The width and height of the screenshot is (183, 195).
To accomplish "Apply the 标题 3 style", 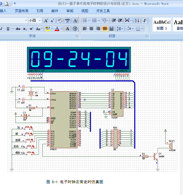I will [162, 25].
